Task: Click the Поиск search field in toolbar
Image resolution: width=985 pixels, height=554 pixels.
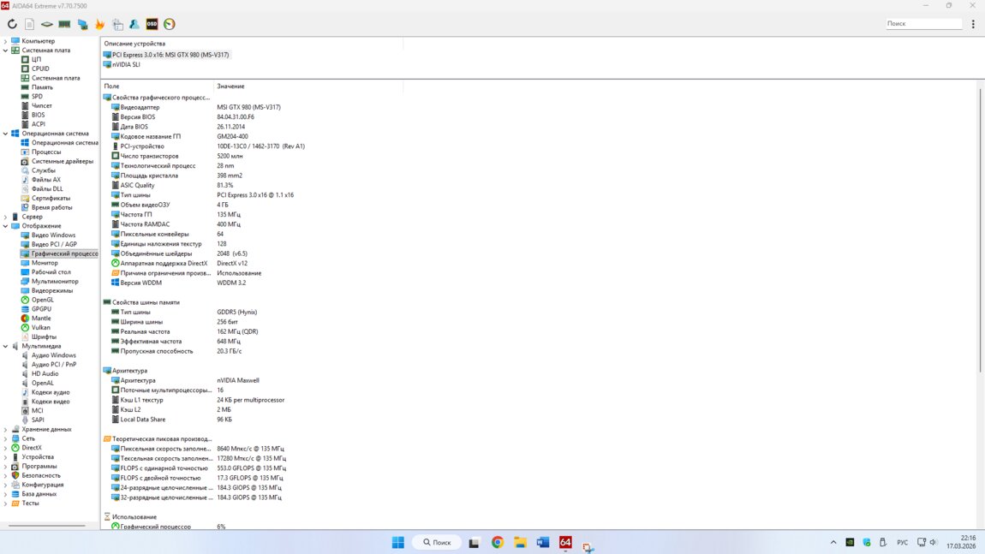Action: tap(923, 24)
